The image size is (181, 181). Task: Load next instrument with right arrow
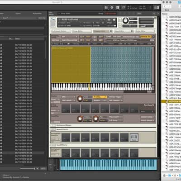104,20
